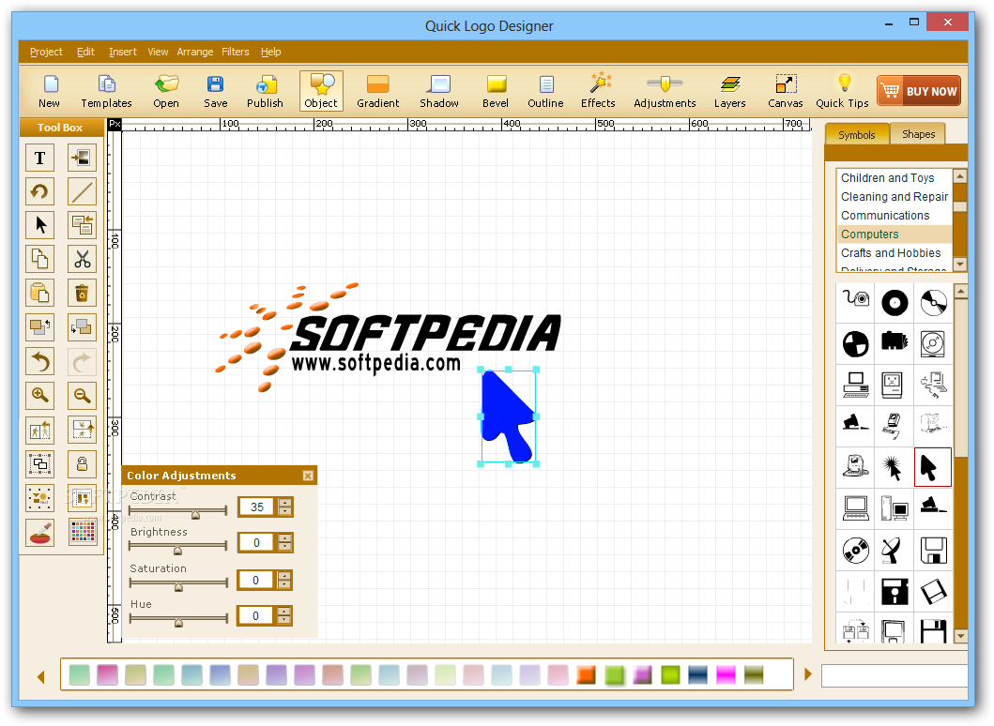Image resolution: width=994 pixels, height=726 pixels.
Task: Click the category list scroll down arrow
Action: coord(960,265)
